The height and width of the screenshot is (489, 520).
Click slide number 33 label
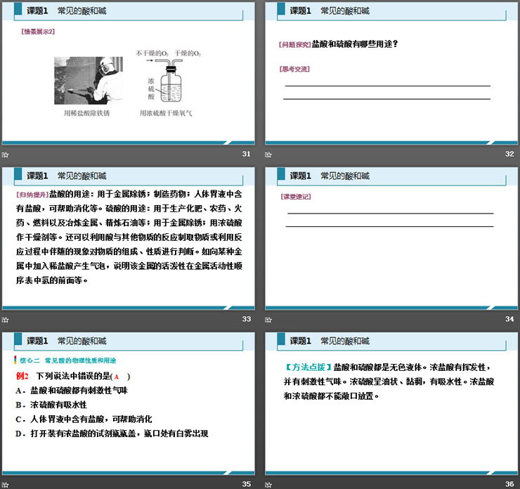[246, 319]
